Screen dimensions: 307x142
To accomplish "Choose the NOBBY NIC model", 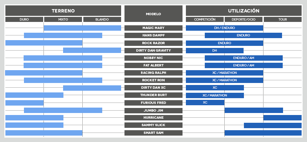I will (153, 58).
